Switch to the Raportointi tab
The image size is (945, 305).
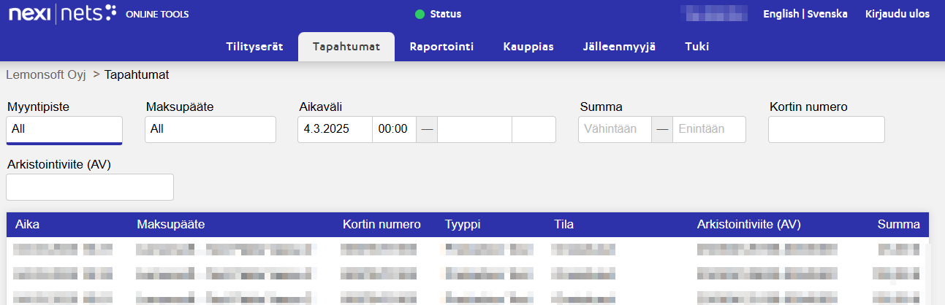pos(441,47)
